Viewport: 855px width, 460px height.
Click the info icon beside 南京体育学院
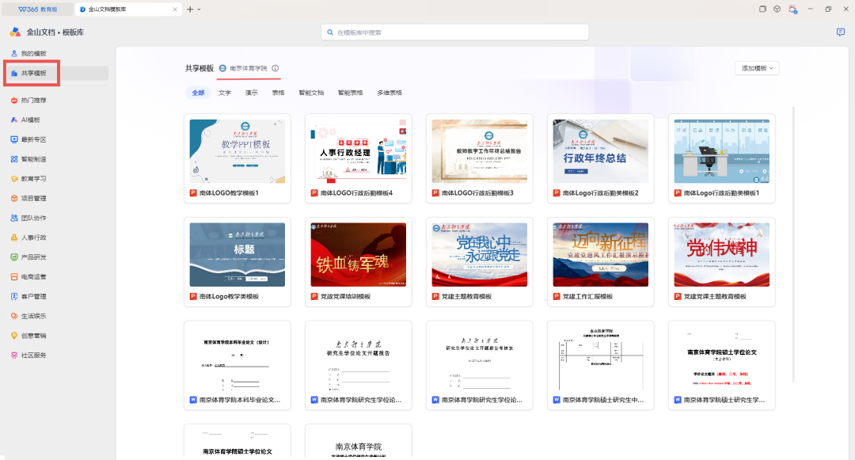[x=275, y=68]
